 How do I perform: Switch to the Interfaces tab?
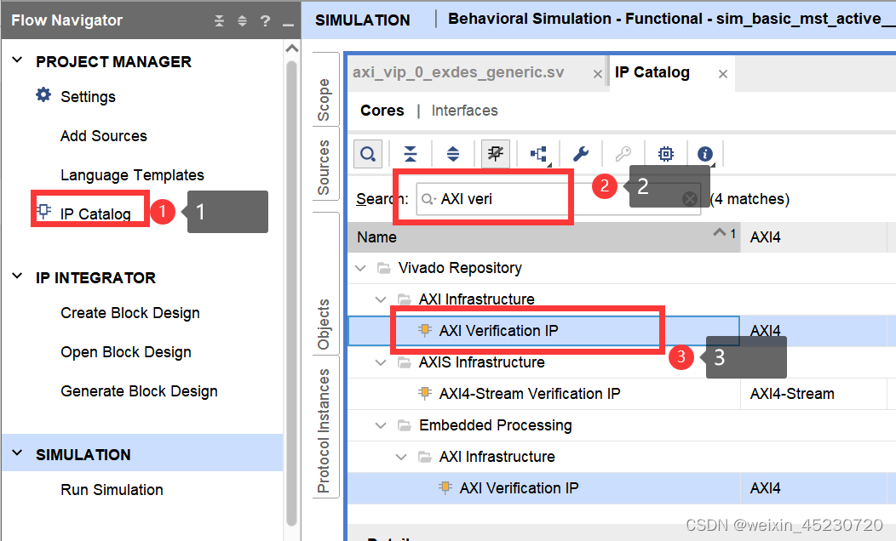click(x=464, y=110)
